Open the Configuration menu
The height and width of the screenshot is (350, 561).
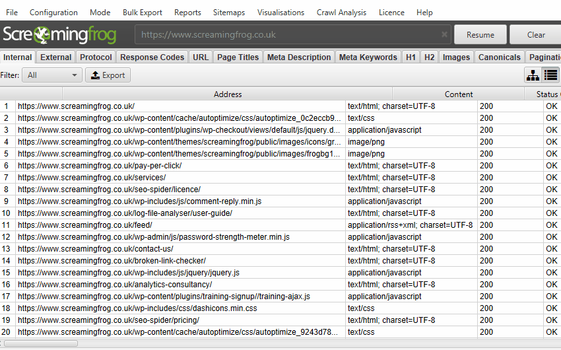click(x=53, y=13)
